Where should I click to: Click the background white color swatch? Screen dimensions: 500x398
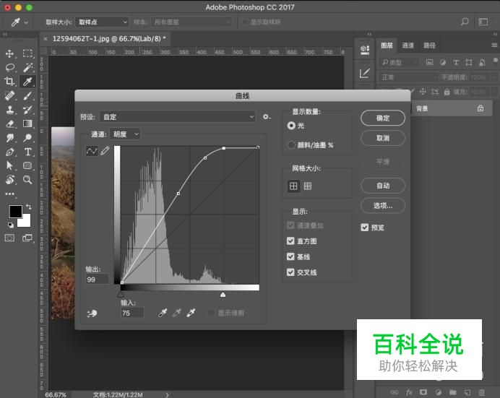(x=25, y=222)
